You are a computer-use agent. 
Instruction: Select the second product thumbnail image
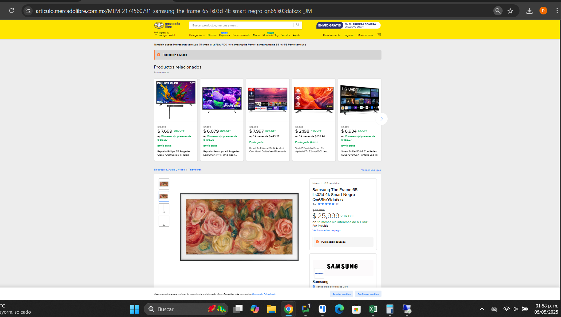[164, 196]
